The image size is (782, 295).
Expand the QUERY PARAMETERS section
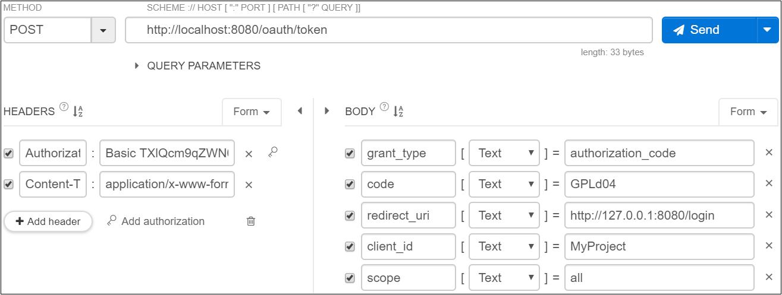[x=138, y=66]
